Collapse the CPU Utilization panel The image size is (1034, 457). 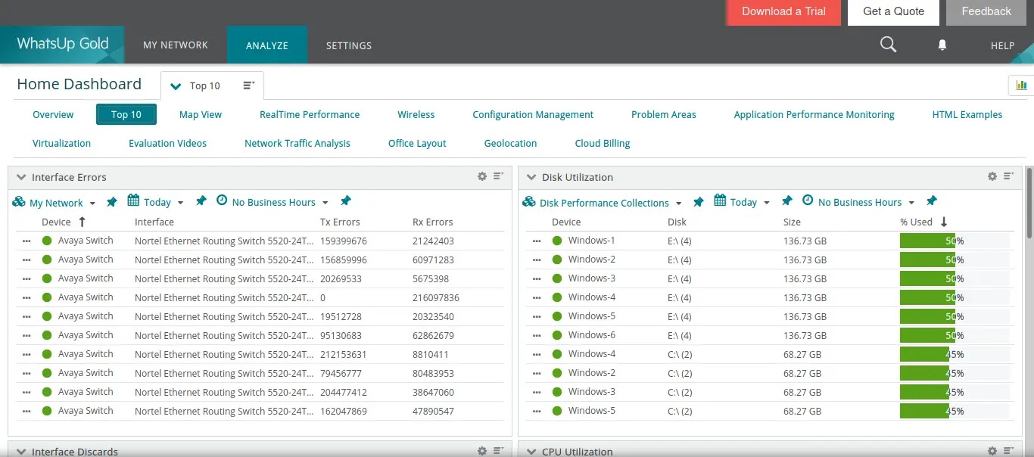point(531,452)
